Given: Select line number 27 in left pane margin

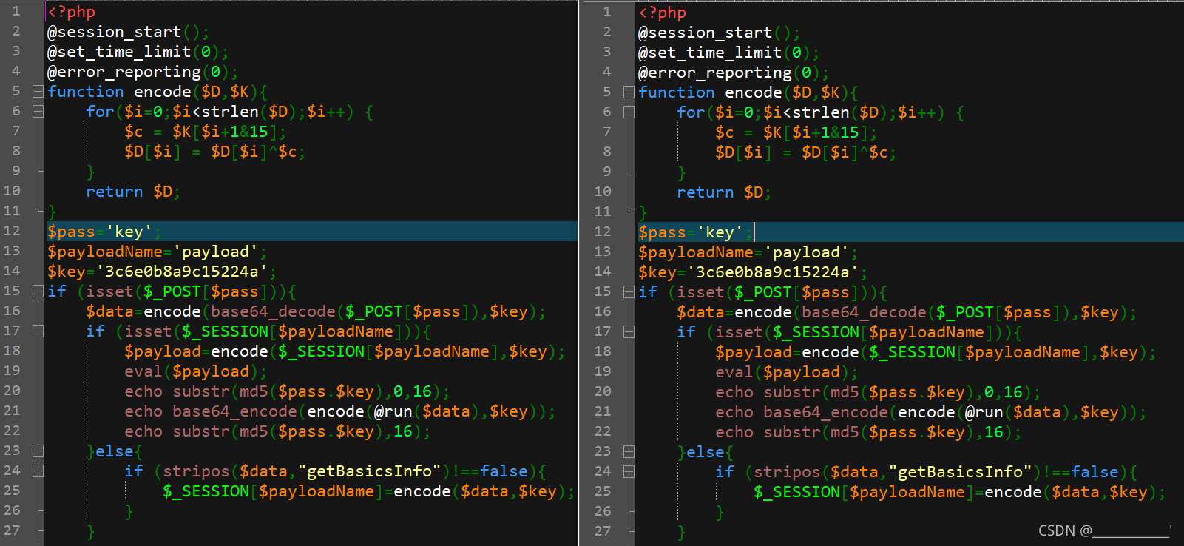Looking at the screenshot, I should pyautogui.click(x=12, y=530).
